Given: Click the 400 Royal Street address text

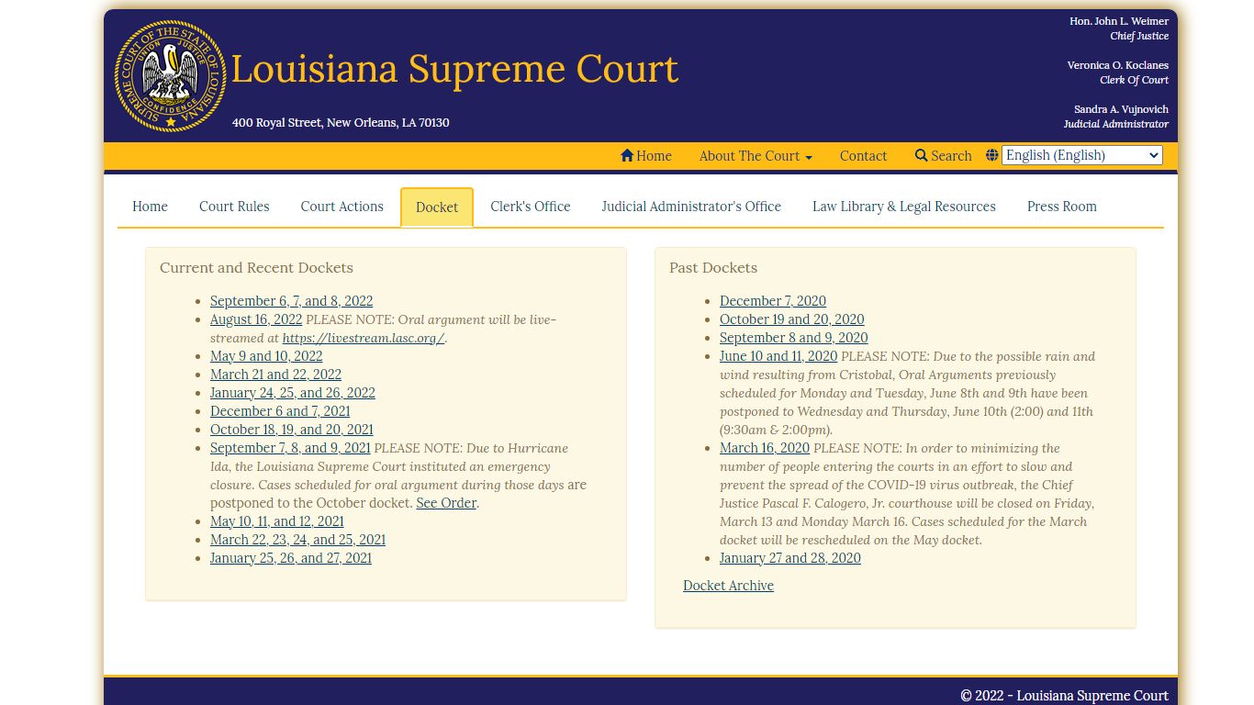Looking at the screenshot, I should click(x=341, y=123).
